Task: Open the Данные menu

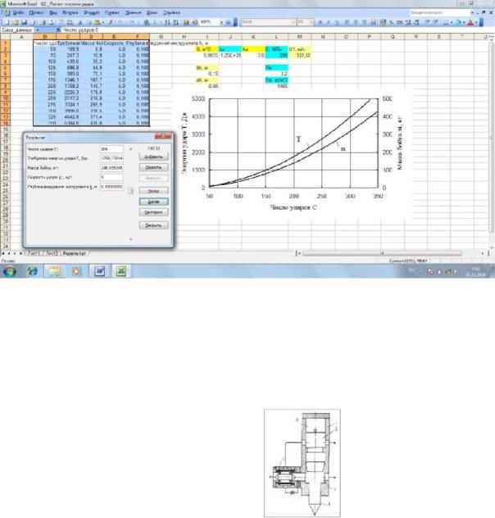Action: pyautogui.click(x=133, y=12)
